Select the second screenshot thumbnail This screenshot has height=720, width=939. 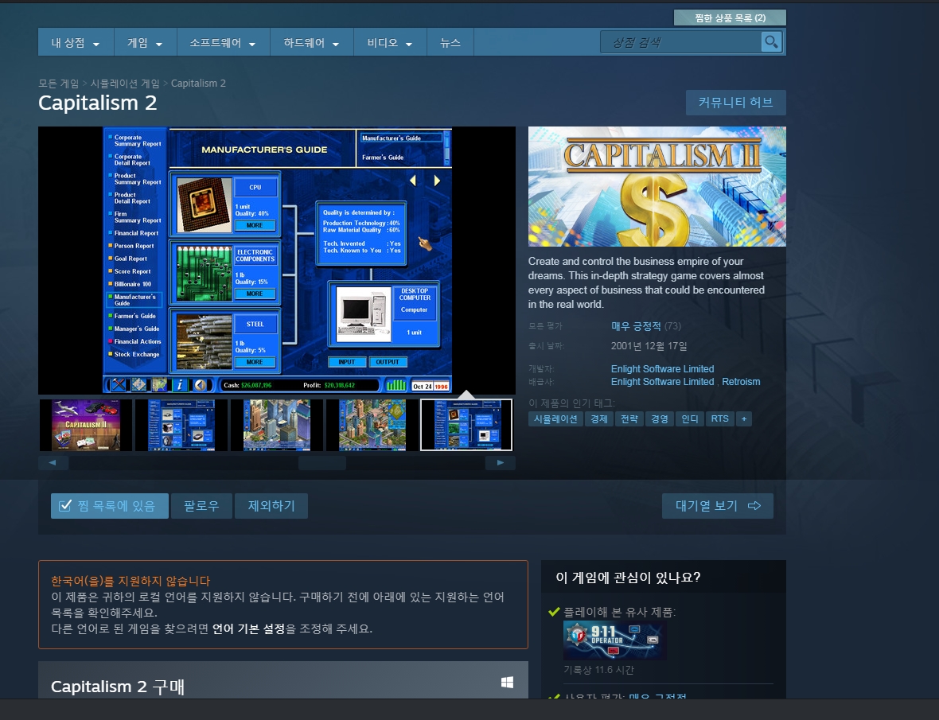tap(181, 425)
